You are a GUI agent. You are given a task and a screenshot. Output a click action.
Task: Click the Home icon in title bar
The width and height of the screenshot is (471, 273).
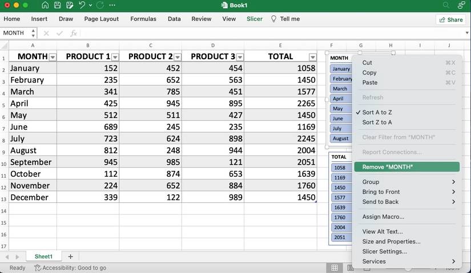point(45,5)
